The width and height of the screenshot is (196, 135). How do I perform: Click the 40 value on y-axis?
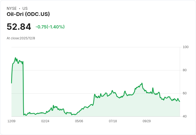pyautogui.click(x=185, y=116)
